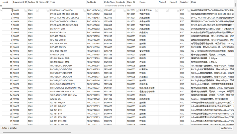The image size is (237, 134).
Task: Select Type cell CF FLASH 2GB
Action: pyautogui.click(x=68, y=55)
